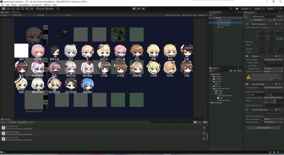Open the 1920x1080 resolution dropdown

point(24,15)
